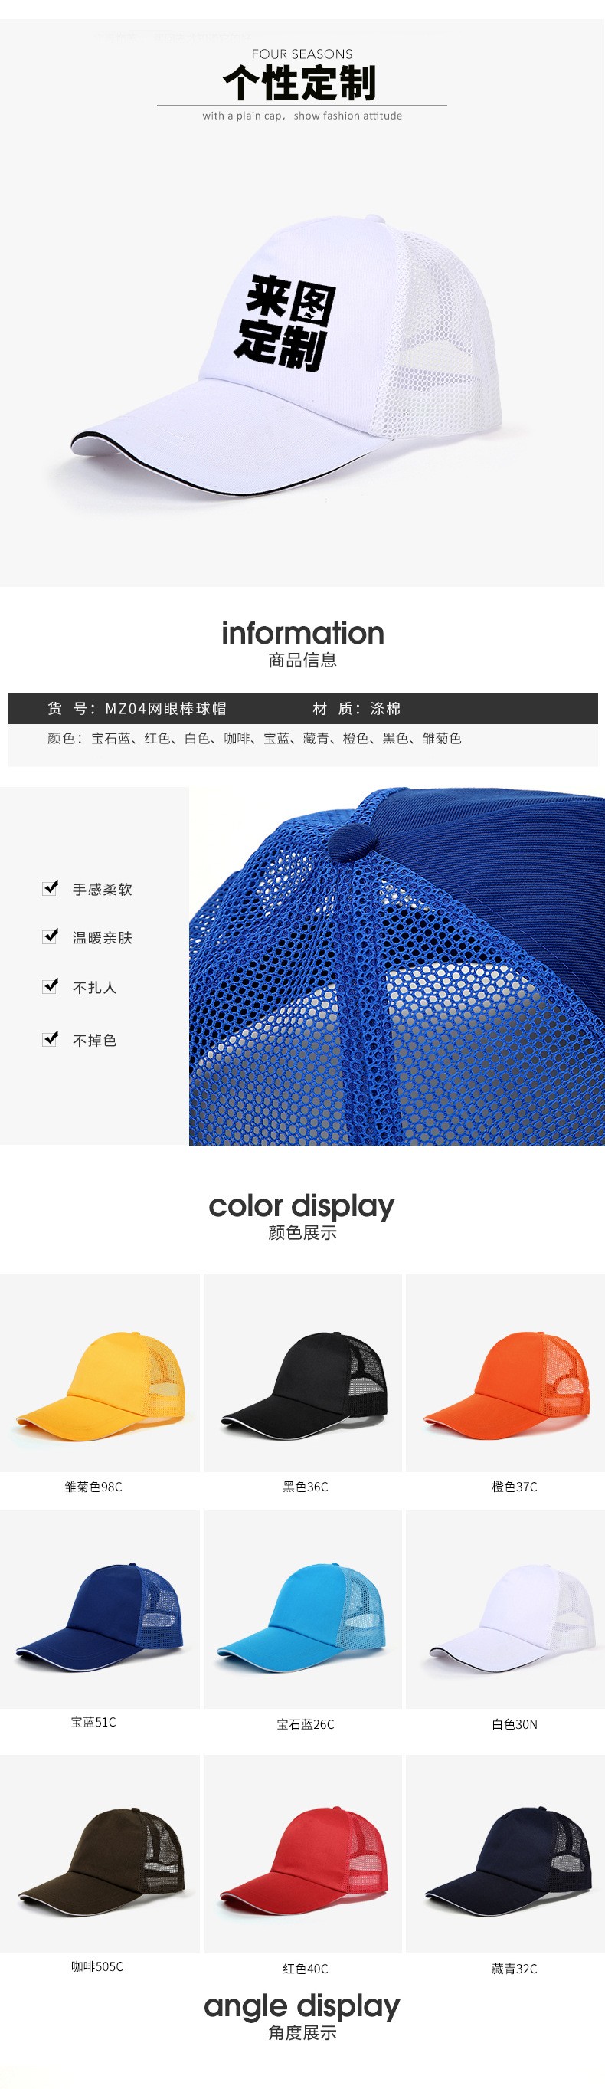Click the 个性定制 title heading

coord(300,82)
